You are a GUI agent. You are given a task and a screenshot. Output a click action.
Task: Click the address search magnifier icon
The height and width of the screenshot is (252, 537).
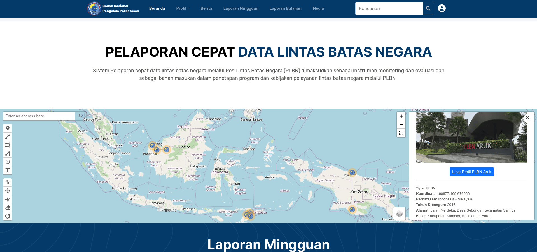[81, 116]
